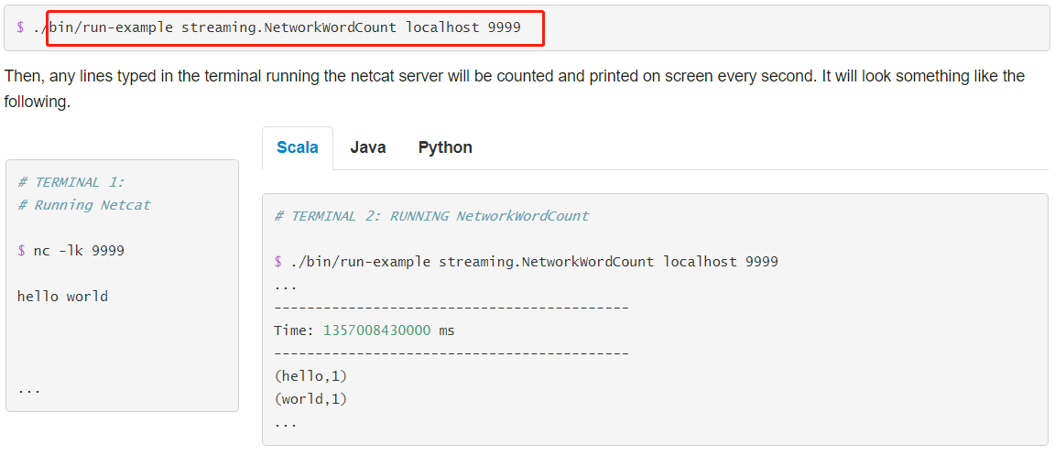1055x455 pixels.
Task: Click the '# TERMINAL 2: RUNNING NetworkWordCount' comment
Action: coord(431,216)
